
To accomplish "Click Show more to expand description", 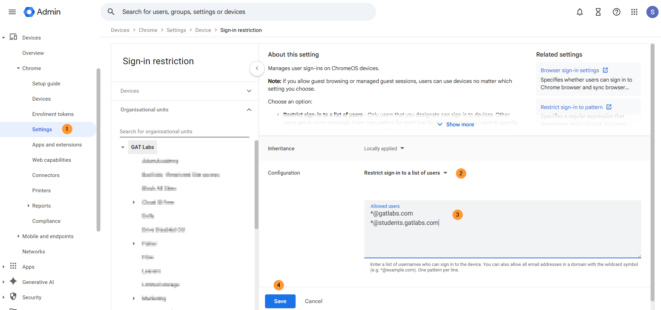I will tap(459, 125).
